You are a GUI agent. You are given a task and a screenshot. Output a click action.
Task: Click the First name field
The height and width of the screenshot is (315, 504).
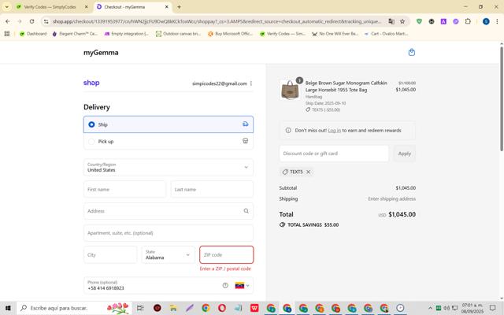[124, 189]
